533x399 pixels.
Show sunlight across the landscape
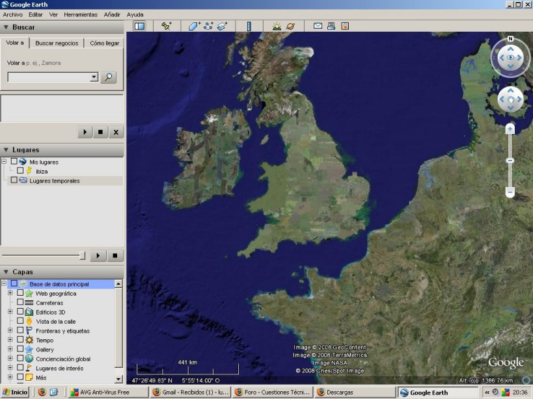tap(277, 26)
